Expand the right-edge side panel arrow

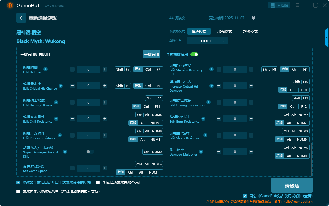coord(327,38)
